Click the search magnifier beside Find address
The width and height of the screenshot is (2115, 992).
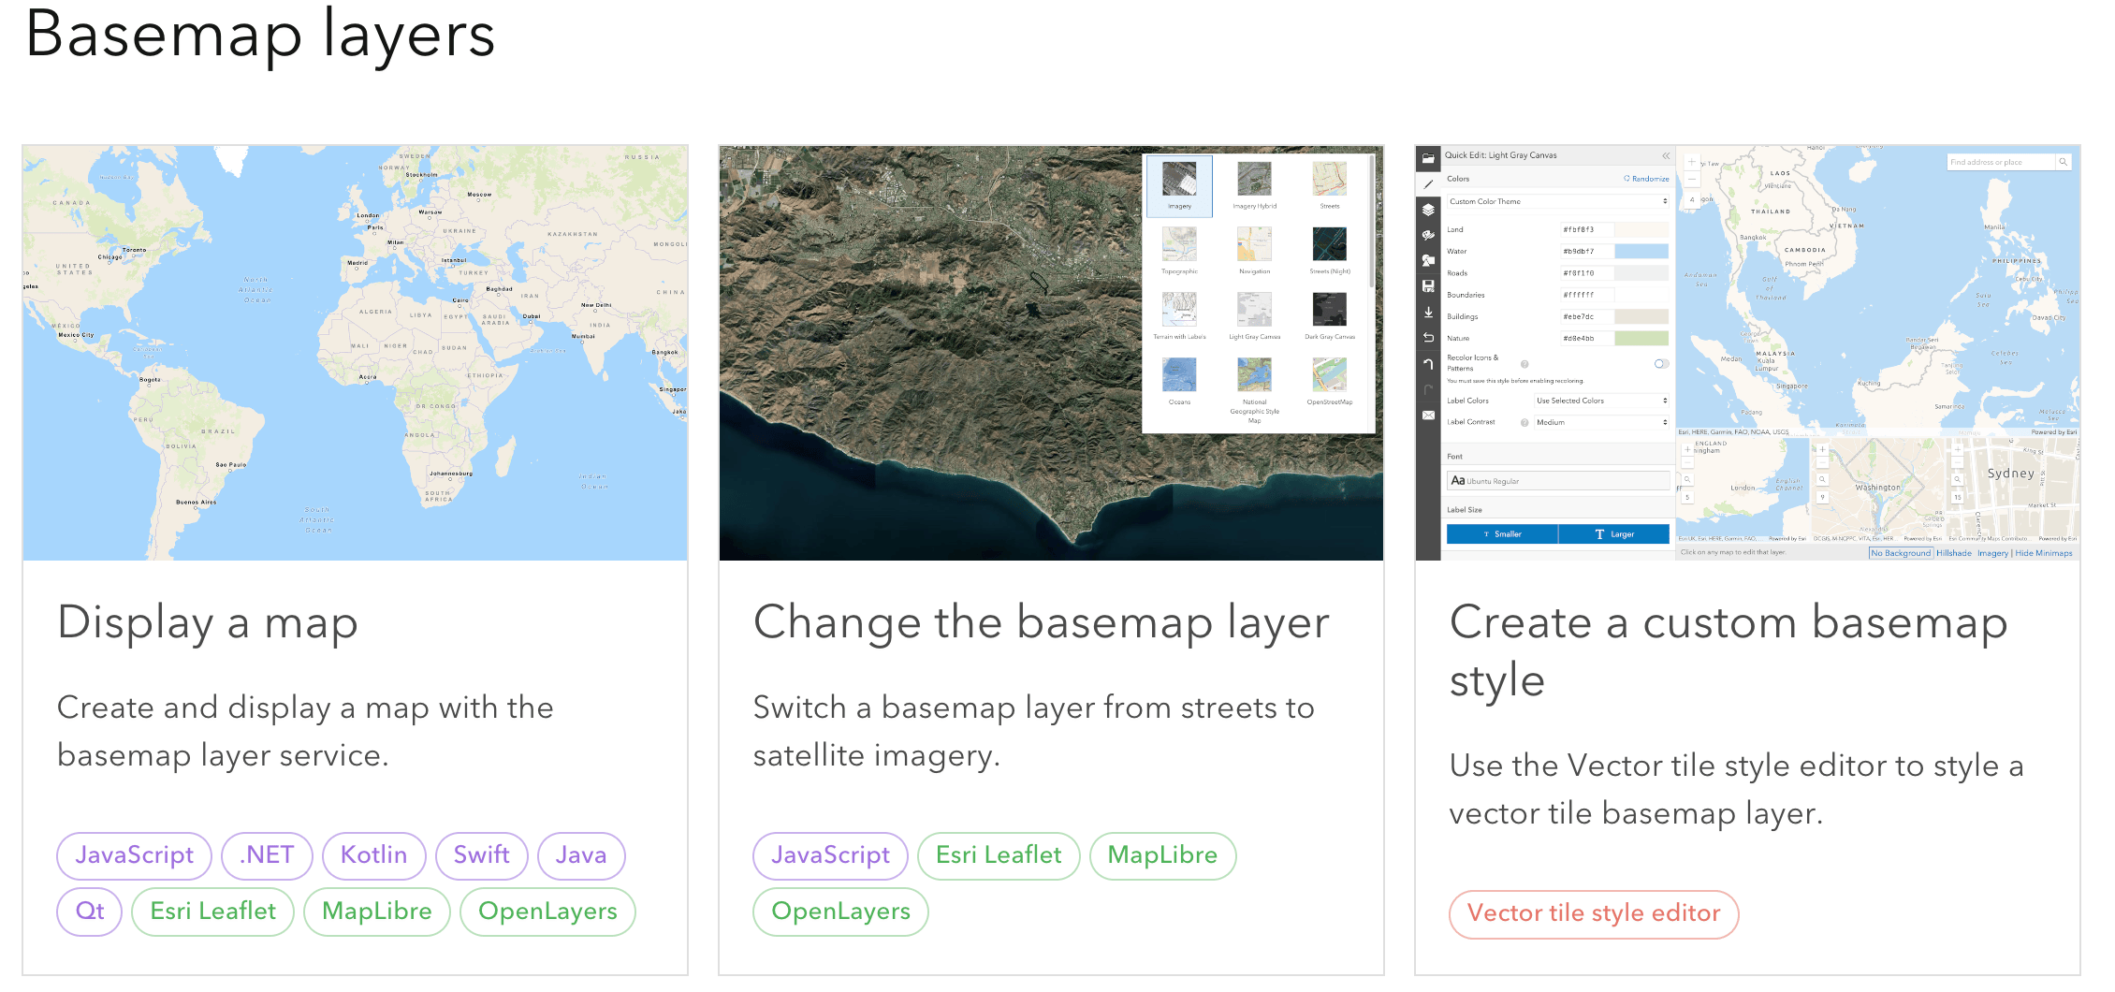[2063, 162]
